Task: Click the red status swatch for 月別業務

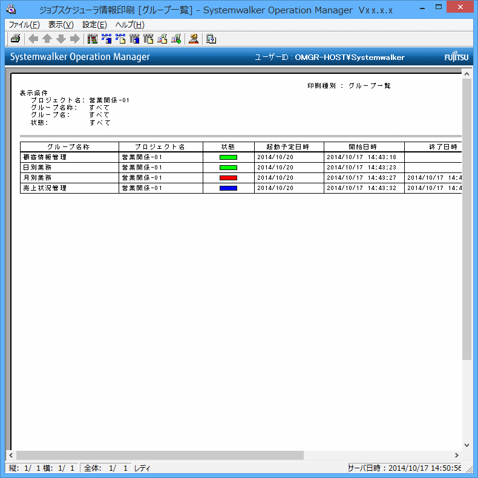Action: 228,178
